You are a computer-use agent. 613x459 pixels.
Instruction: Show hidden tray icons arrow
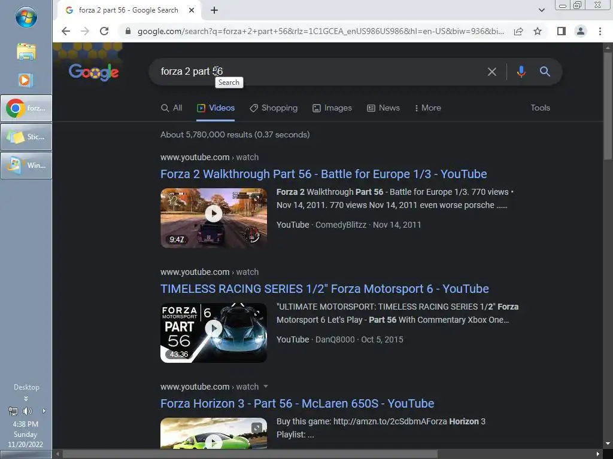pyautogui.click(x=44, y=411)
